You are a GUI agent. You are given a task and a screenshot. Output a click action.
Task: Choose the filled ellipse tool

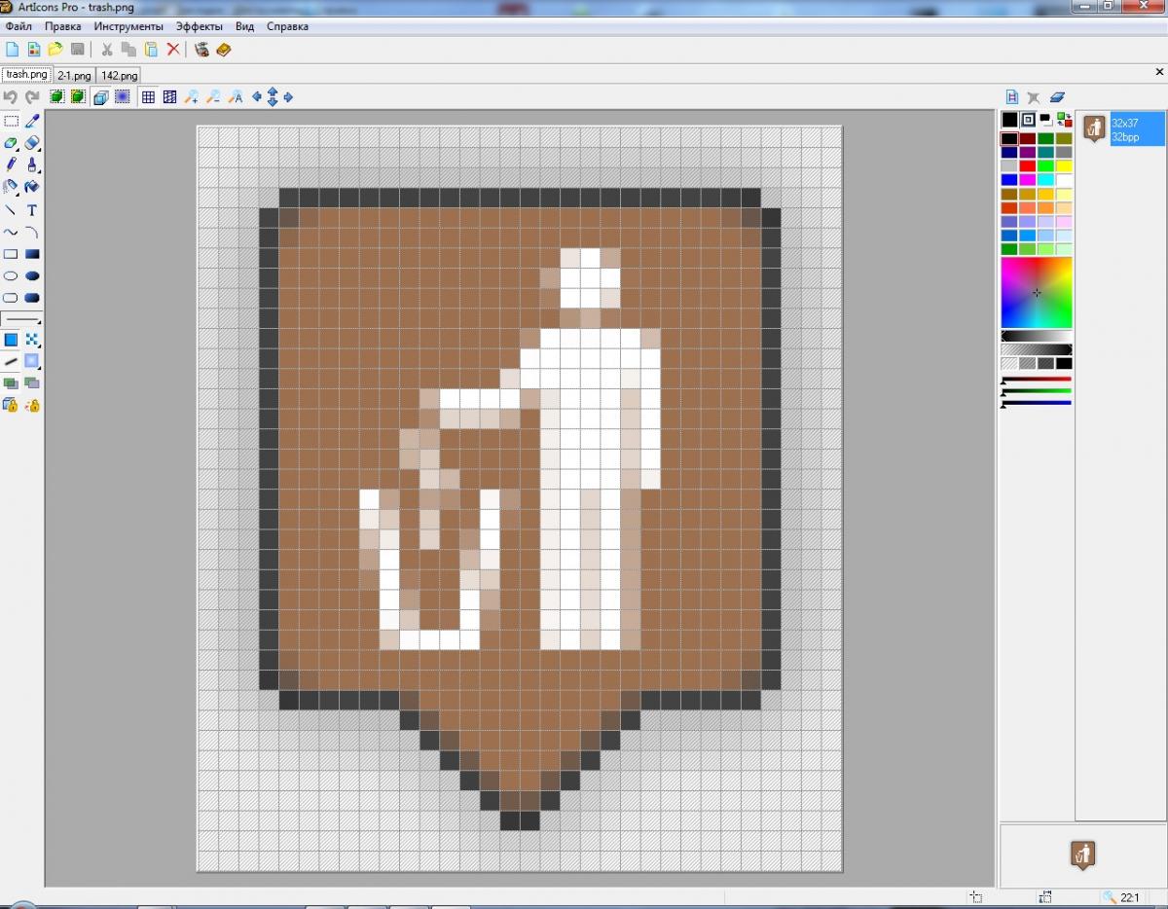[32, 276]
